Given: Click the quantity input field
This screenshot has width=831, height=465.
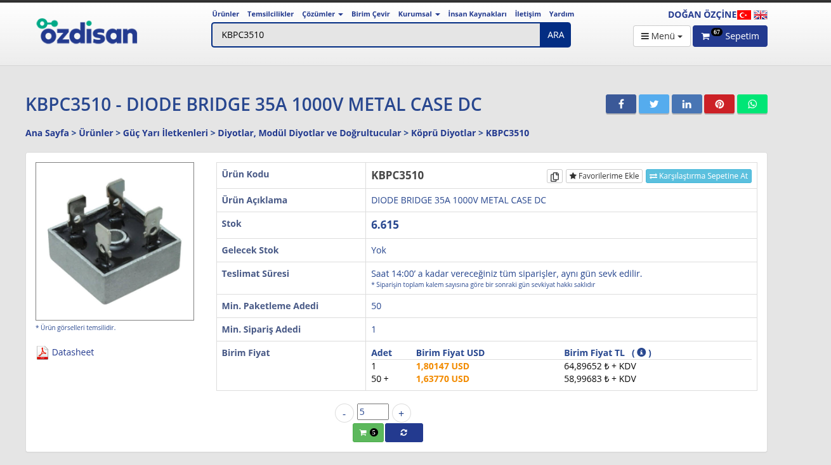Looking at the screenshot, I should point(372,412).
